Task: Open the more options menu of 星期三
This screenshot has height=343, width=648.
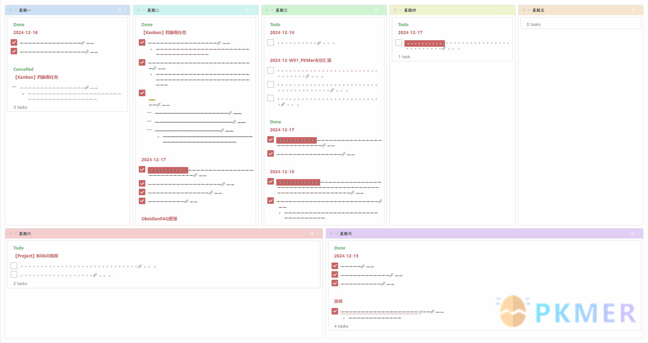Action: (x=382, y=10)
